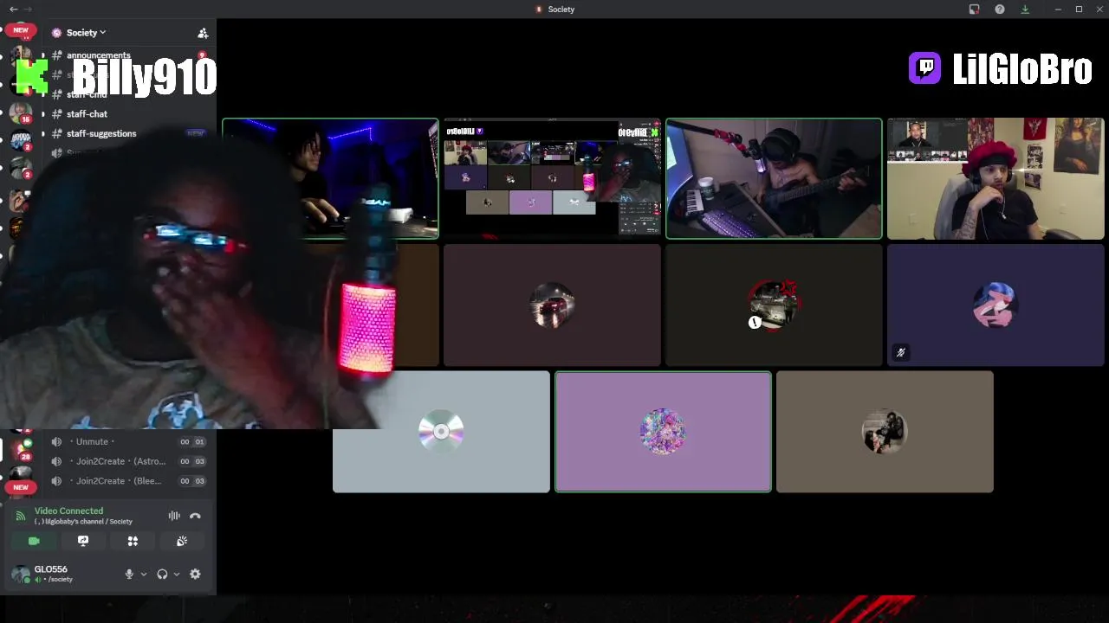Click the GLO556 username text
The image size is (1109, 623).
[x=50, y=569]
